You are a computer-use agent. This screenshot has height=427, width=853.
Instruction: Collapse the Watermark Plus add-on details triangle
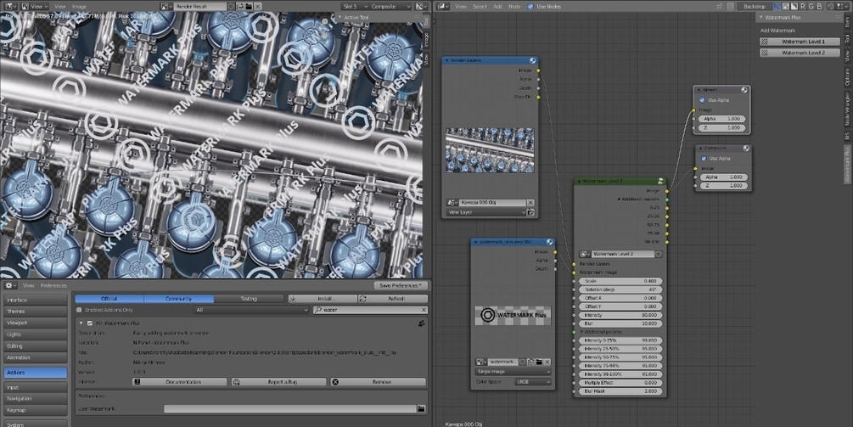click(81, 323)
